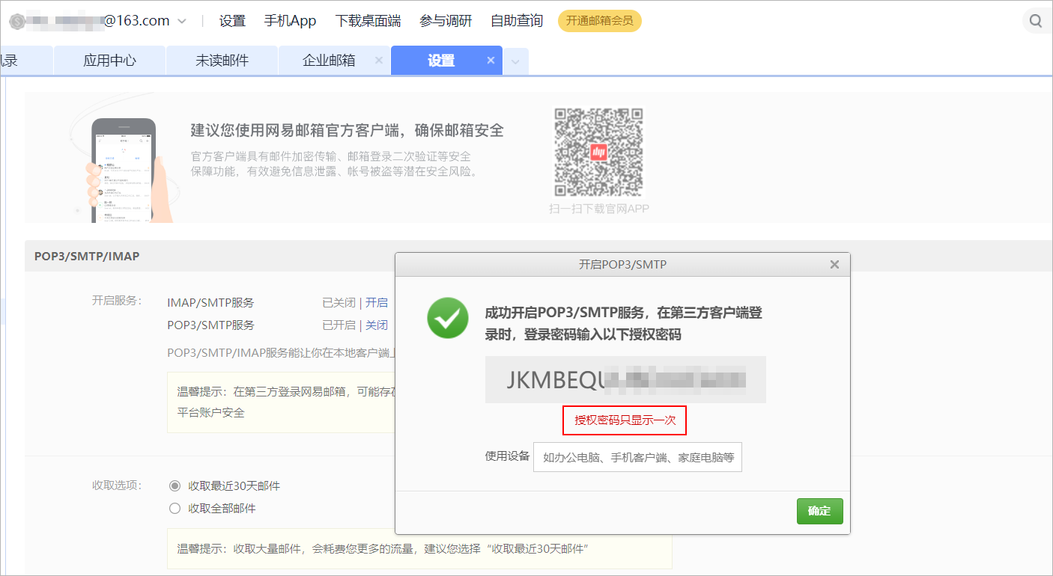Close the 开启POP3/SMTP dialog
Viewport: 1053px width, 576px height.
[834, 265]
